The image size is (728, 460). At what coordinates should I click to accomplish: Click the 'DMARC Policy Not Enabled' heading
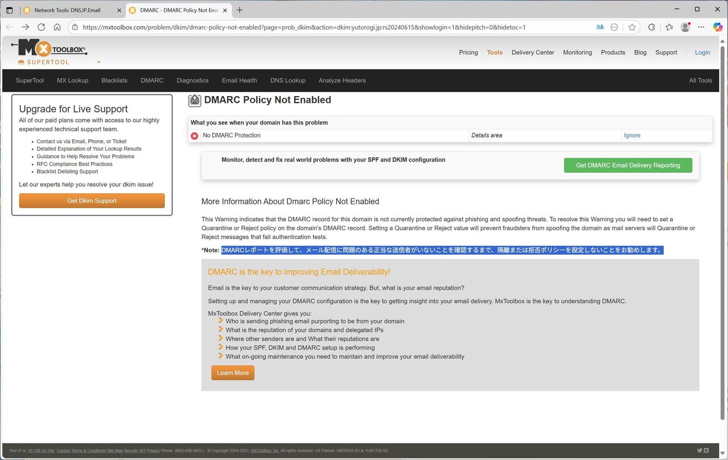[x=267, y=100]
